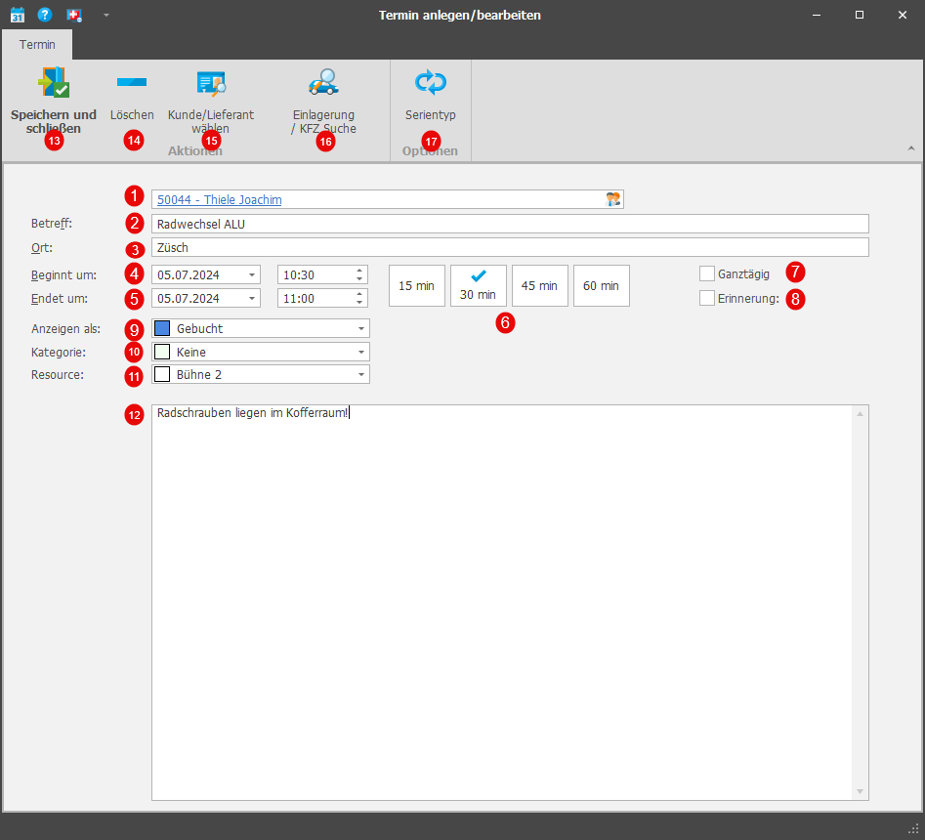Viewport: 925px width, 840px height.
Task: Enable the Erinnerung checkbox
Action: (x=707, y=298)
